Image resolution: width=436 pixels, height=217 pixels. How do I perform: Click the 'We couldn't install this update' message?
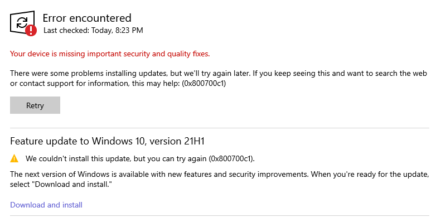click(140, 158)
